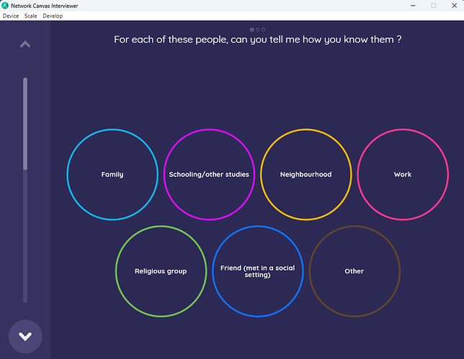Open the Device menu
This screenshot has width=464, height=359.
11,16
